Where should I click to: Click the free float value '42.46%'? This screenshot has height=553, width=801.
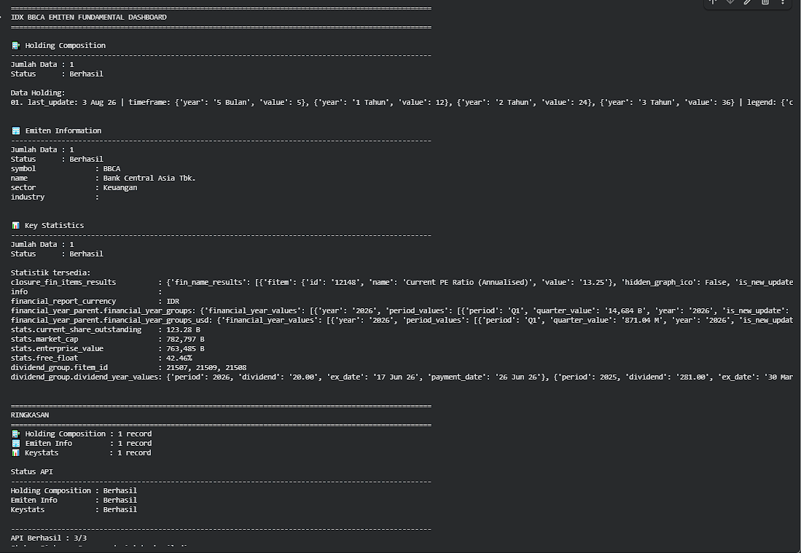point(179,358)
